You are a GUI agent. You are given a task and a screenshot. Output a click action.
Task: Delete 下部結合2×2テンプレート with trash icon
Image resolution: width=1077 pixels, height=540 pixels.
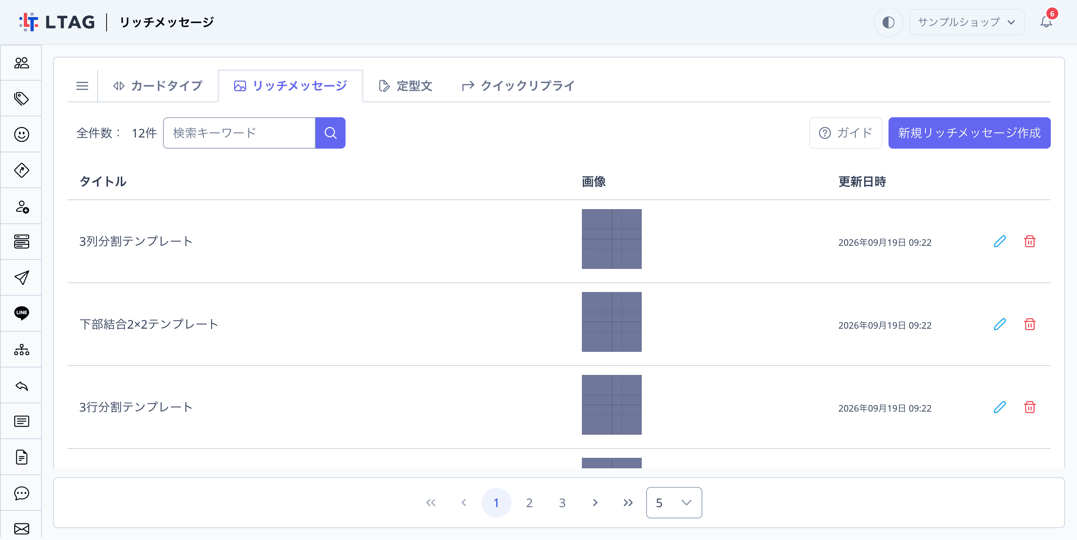coord(1030,324)
